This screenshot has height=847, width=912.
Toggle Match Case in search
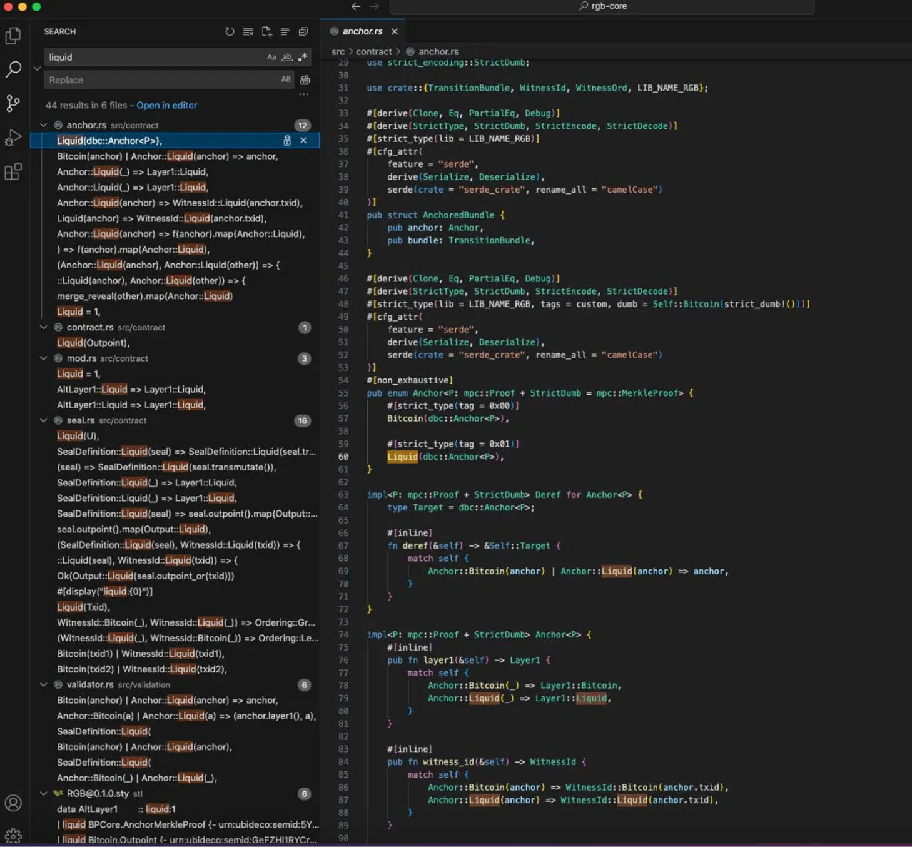point(271,57)
